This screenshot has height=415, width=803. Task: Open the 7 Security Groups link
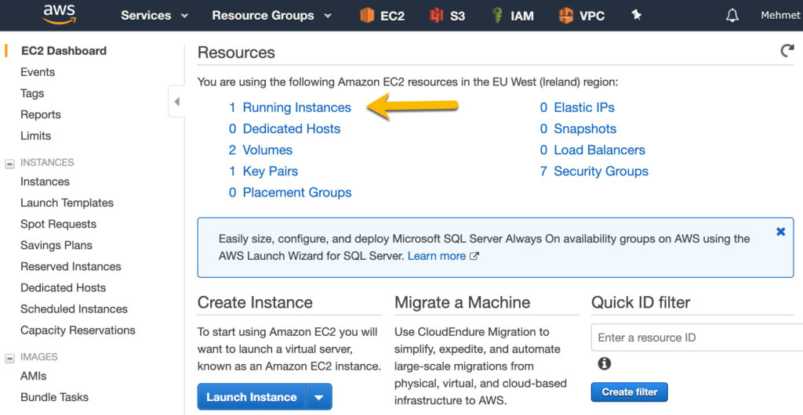(x=594, y=171)
